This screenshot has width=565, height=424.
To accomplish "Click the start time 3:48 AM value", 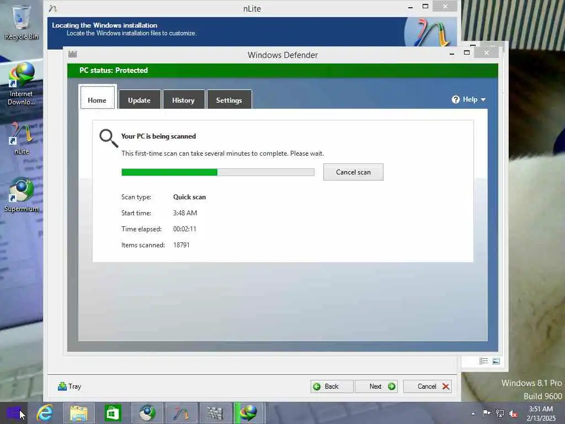I will (185, 213).
